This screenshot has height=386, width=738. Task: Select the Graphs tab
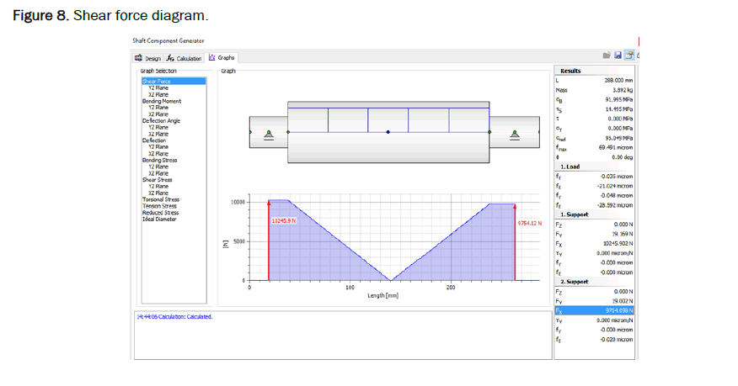tap(222, 58)
